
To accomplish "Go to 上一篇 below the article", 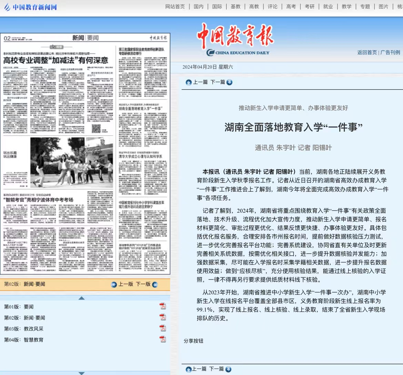I will click(x=199, y=369).
